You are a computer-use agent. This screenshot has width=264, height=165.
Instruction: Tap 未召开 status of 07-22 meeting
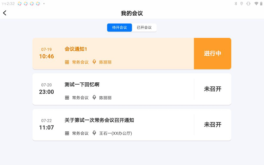213,125
